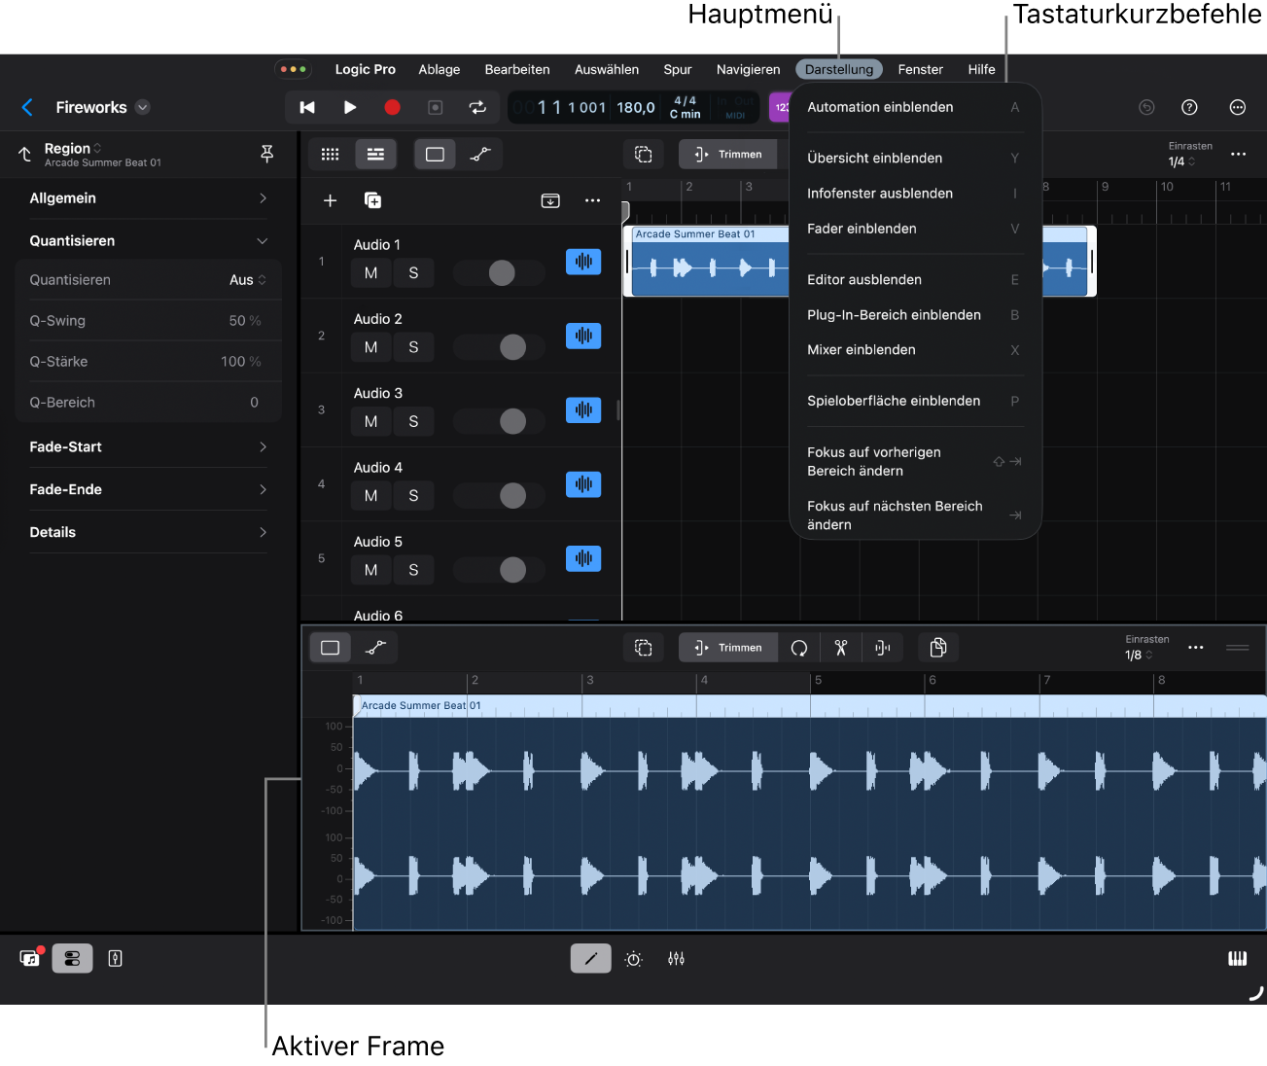Open the keyboard play surface icon
The width and height of the screenshot is (1267, 1066).
(x=1237, y=959)
